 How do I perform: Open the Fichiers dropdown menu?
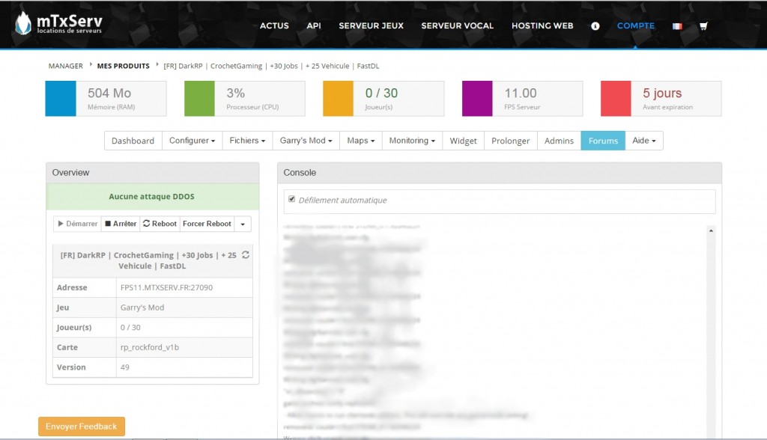[x=248, y=141]
